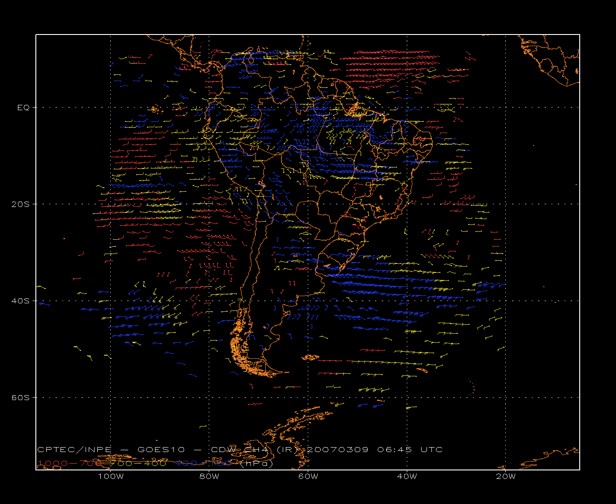Click the 20W longitude label
This screenshot has width=616, height=504.
pos(506,476)
